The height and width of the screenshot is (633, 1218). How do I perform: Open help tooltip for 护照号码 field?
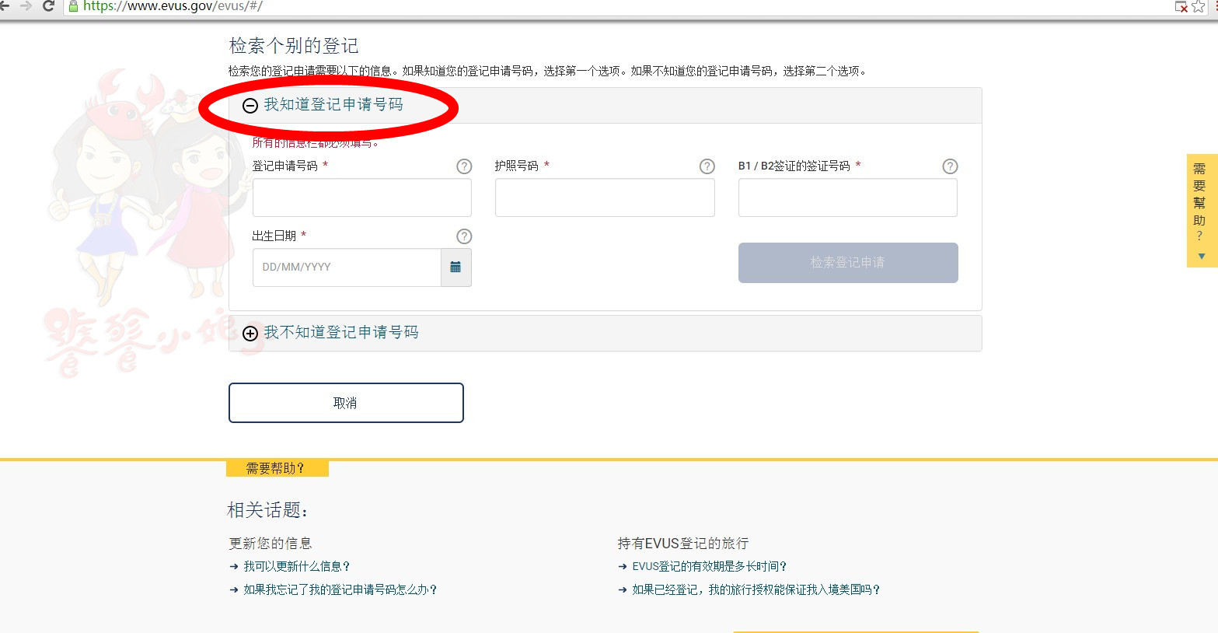tap(707, 166)
